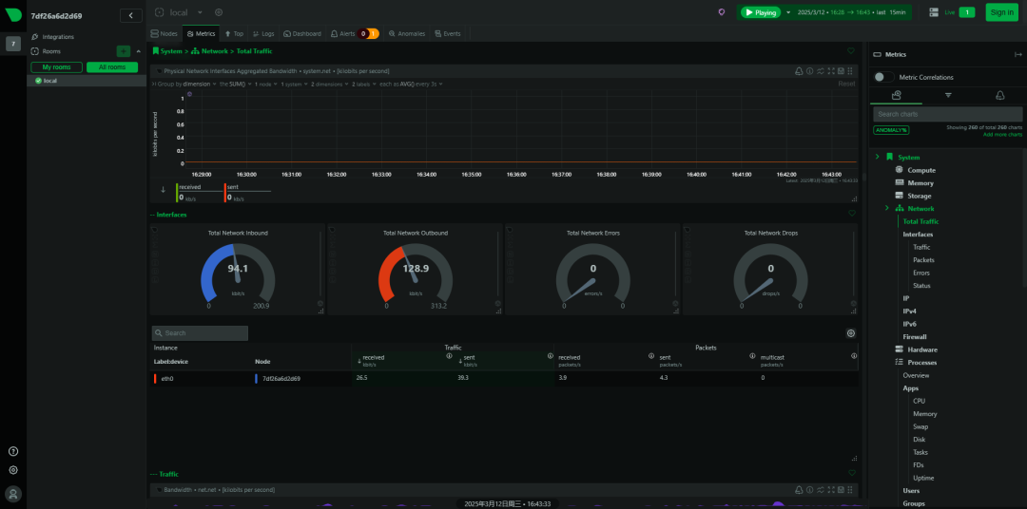Viewport: 1027px width, 509px height.
Task: Open the alerts bell tab in the Metrics panel
Action: [999, 96]
